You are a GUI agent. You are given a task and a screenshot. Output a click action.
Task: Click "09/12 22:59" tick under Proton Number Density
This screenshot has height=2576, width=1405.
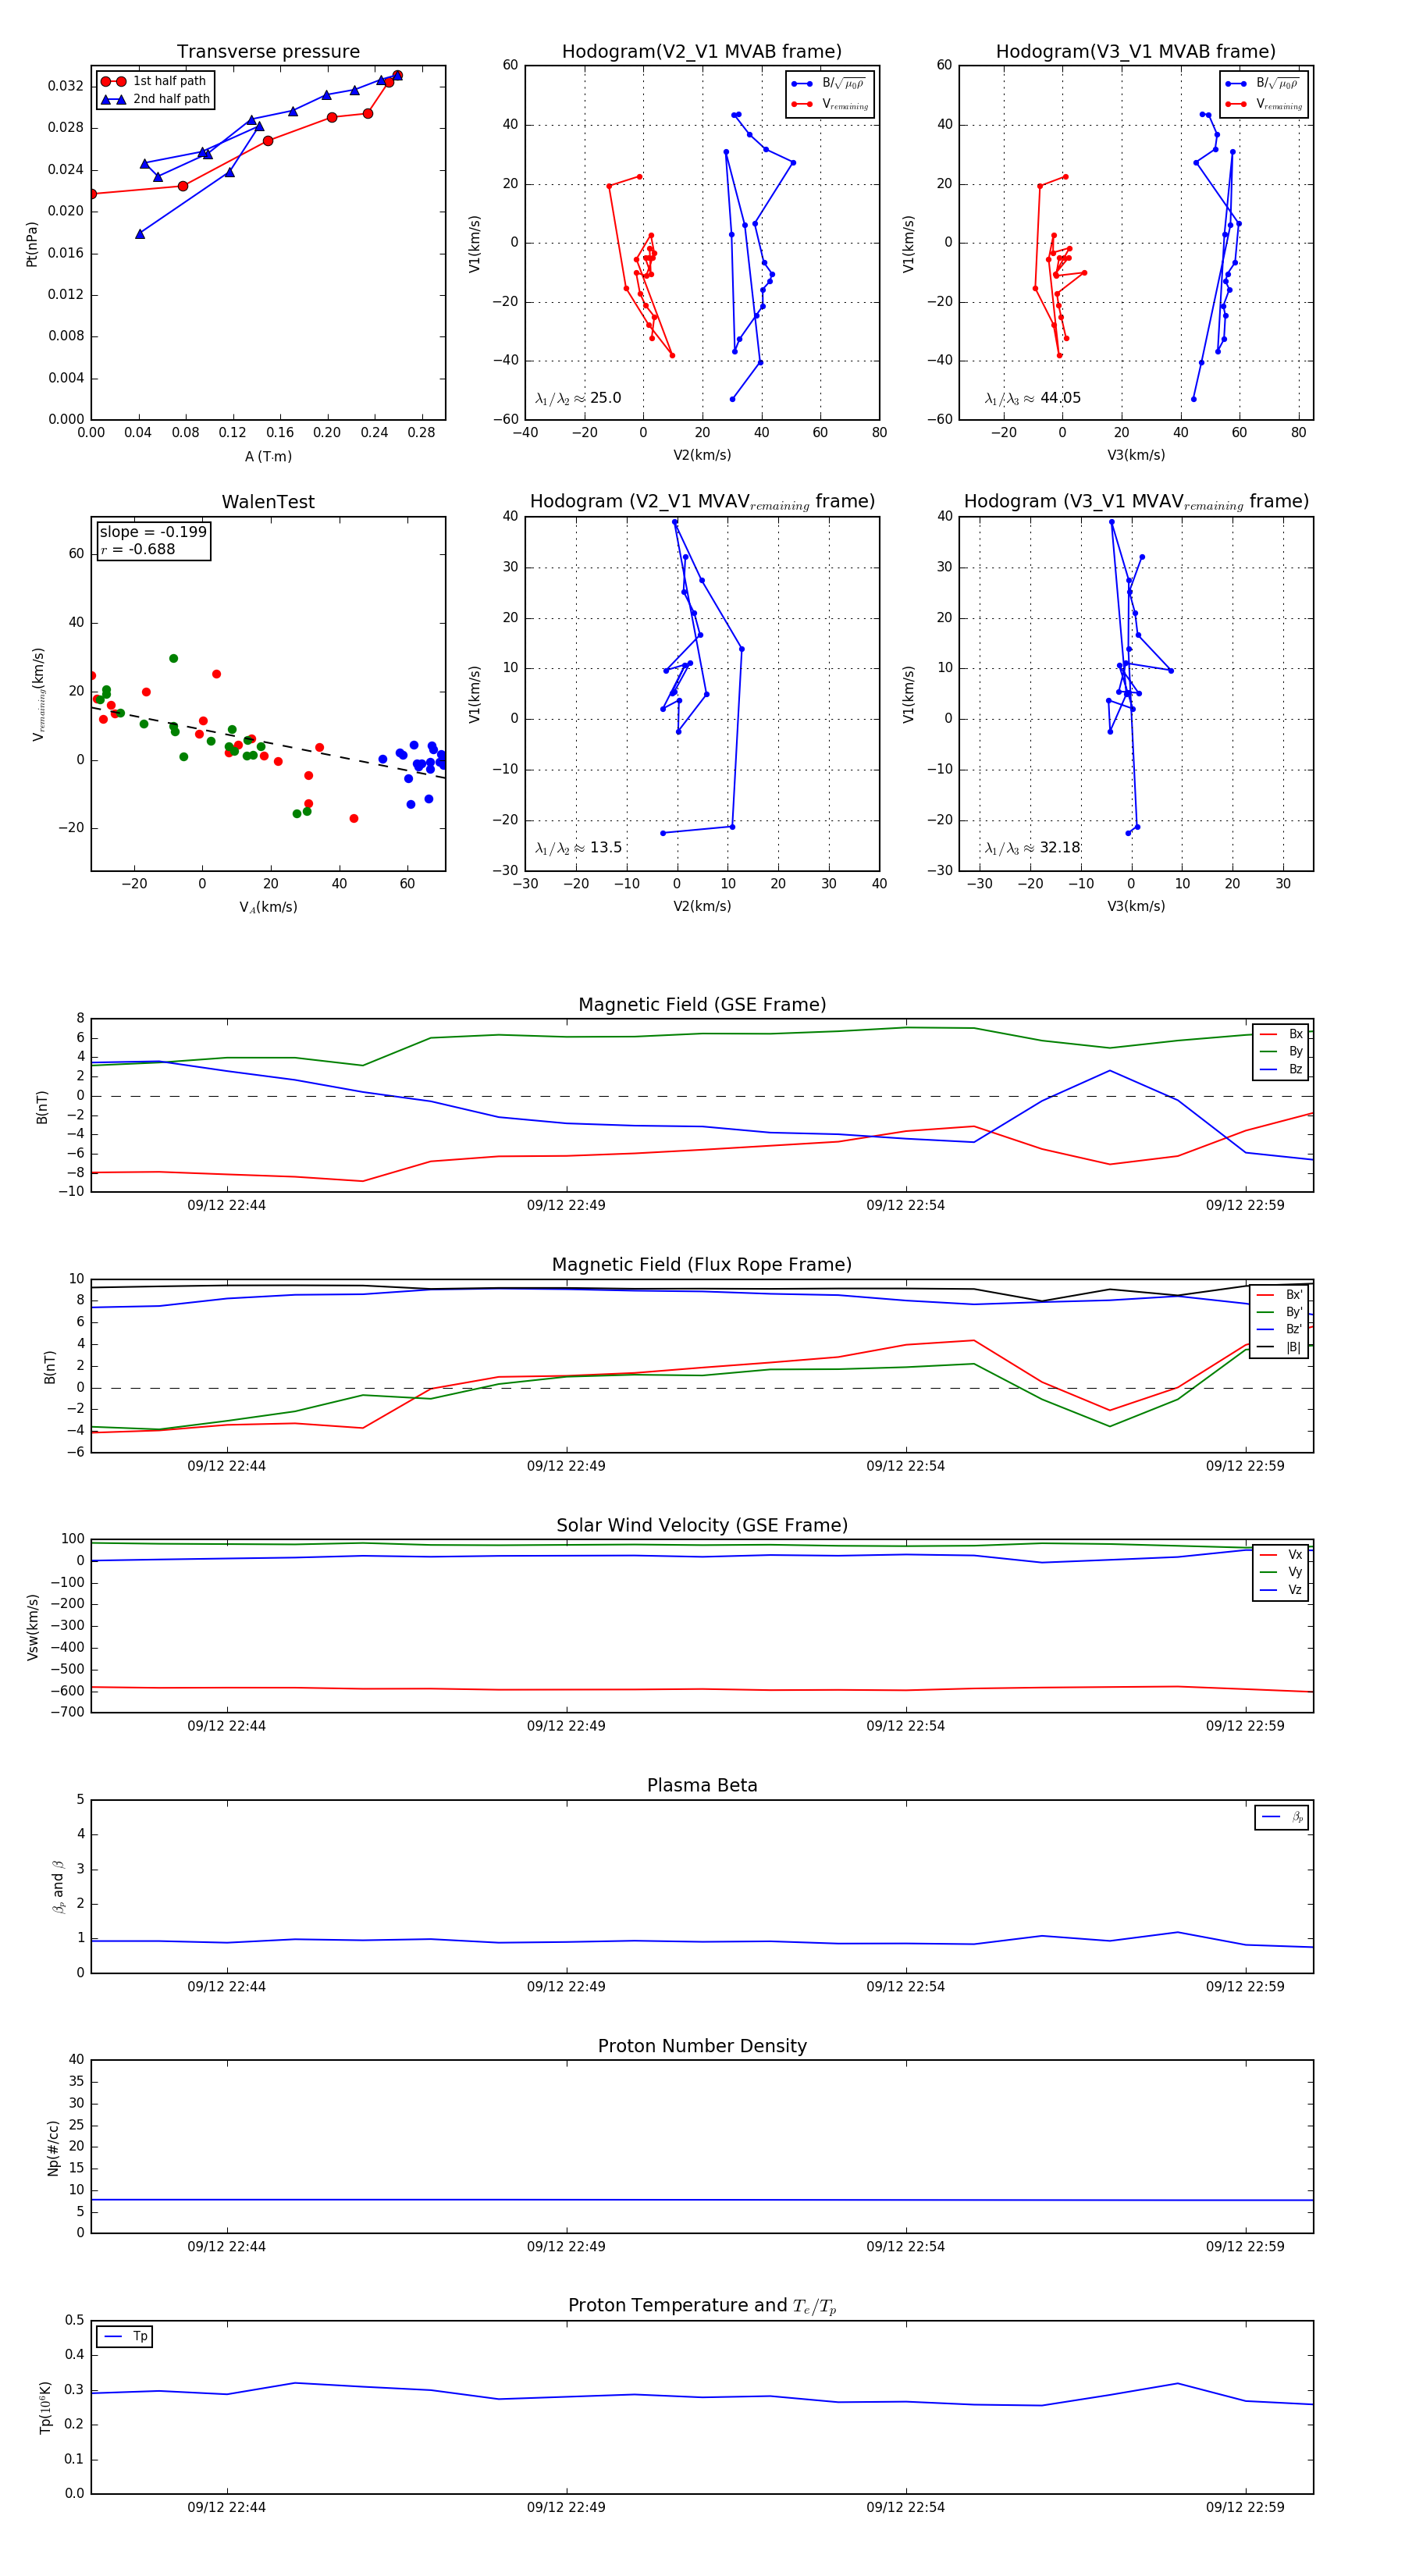pos(1245,2246)
